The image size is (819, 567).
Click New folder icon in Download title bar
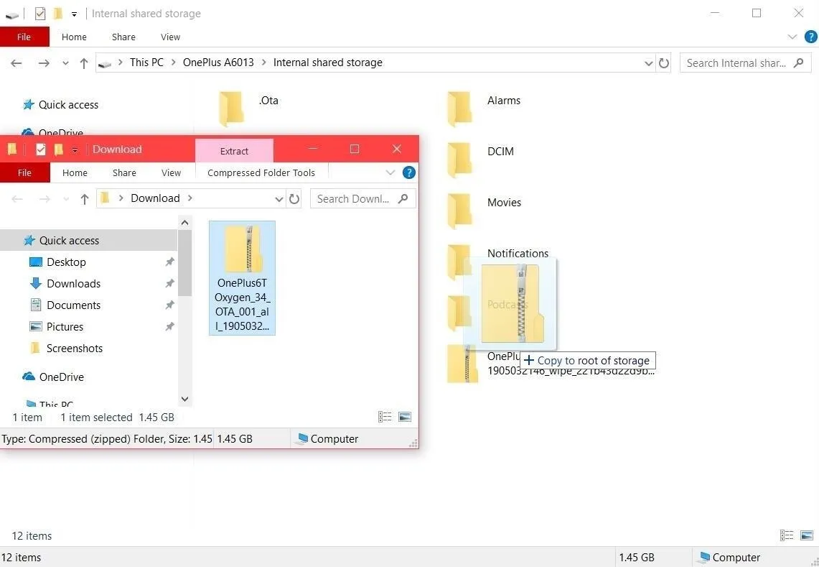click(x=59, y=149)
